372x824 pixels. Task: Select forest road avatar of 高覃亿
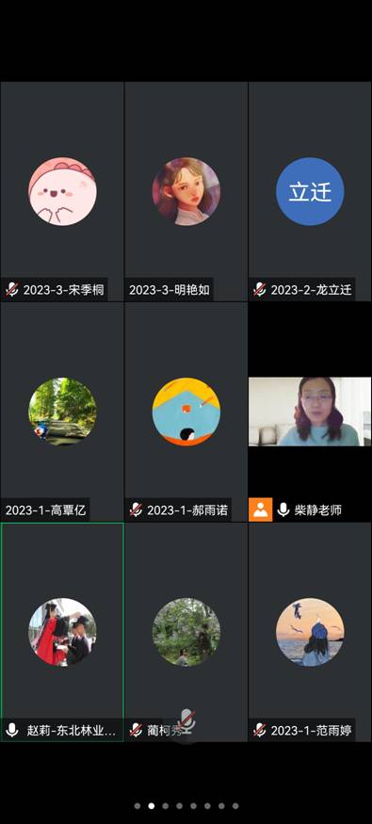(x=62, y=412)
